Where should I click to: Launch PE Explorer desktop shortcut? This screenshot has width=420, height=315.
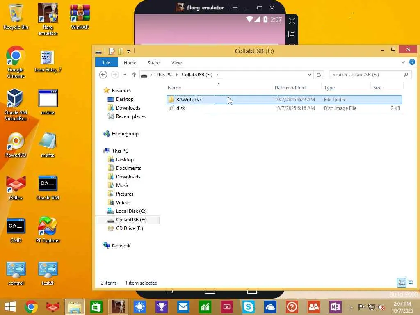point(48,230)
